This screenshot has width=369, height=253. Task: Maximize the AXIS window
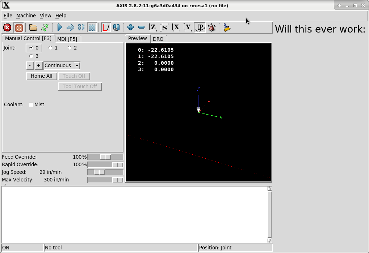pyautogui.click(x=355, y=5)
